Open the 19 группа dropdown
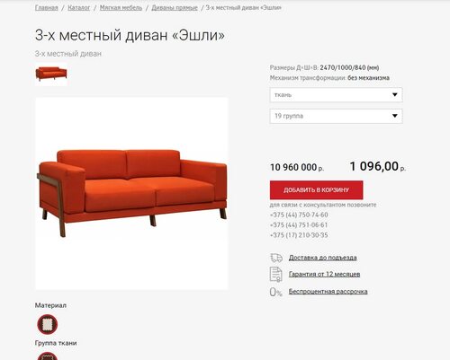The width and height of the screenshot is (450, 360). 336,116
